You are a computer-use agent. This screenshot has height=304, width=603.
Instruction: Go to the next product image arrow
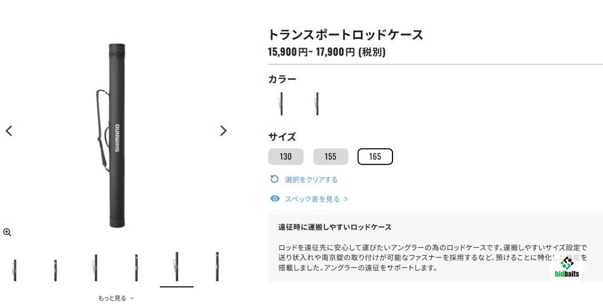(224, 131)
